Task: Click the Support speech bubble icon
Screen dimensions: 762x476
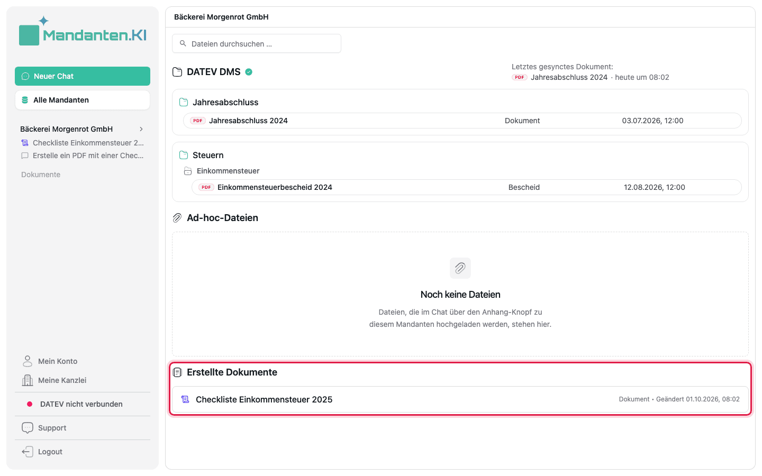Action: 28,428
